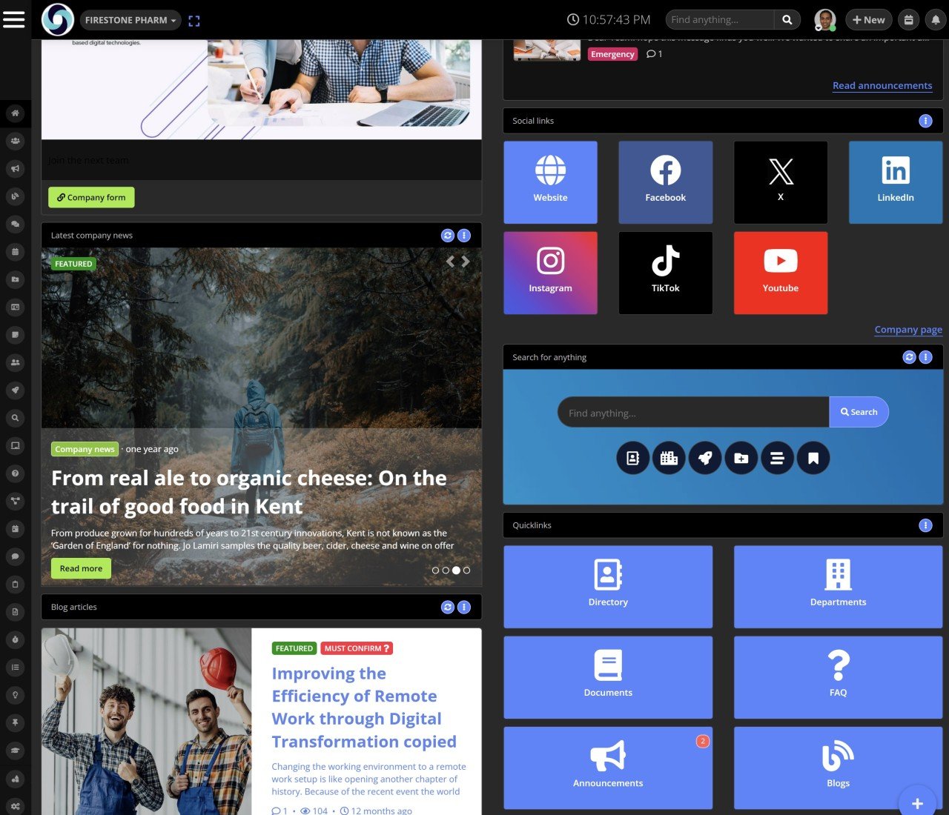Open the calendar icon in the top bar
The image size is (949, 815).
(908, 19)
